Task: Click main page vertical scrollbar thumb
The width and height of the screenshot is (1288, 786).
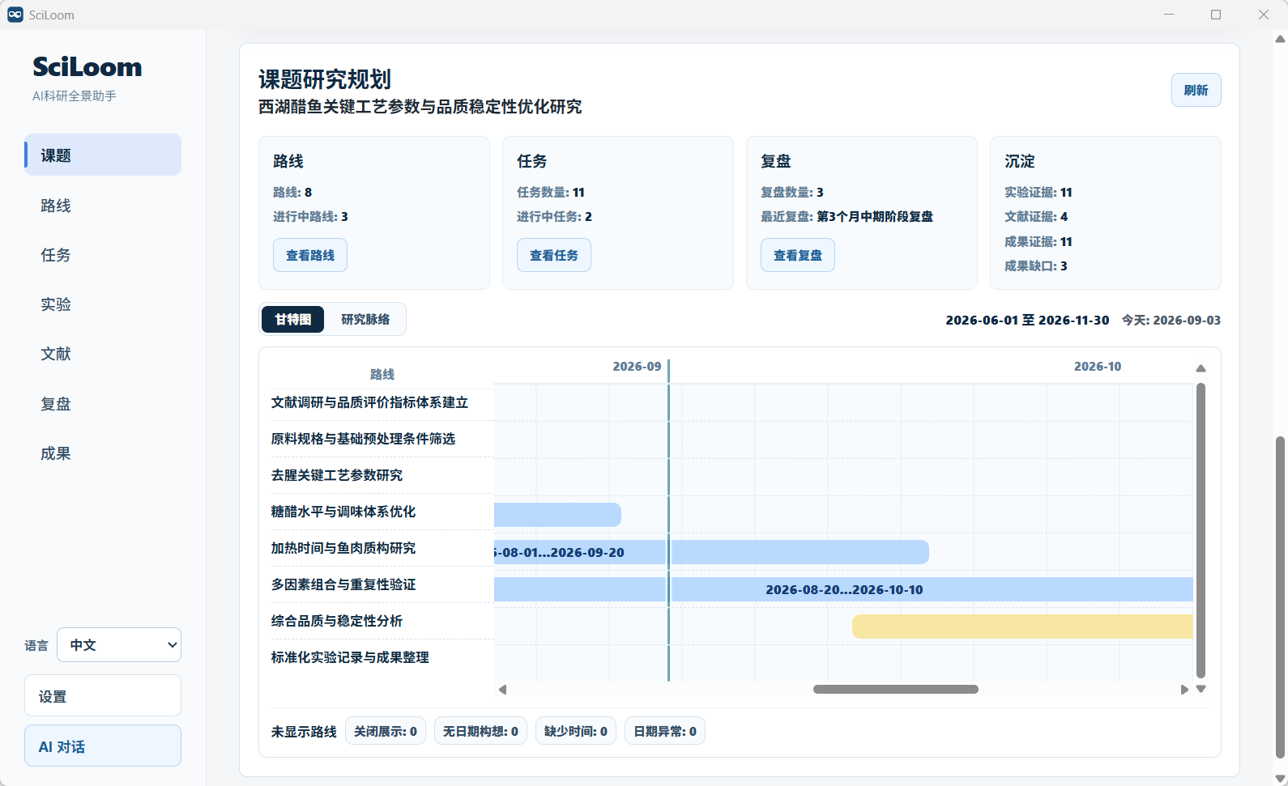Action: click(x=1280, y=597)
